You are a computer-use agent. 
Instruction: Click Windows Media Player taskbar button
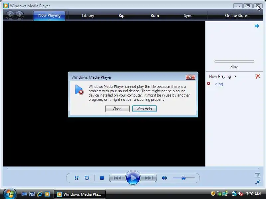tap(80, 194)
